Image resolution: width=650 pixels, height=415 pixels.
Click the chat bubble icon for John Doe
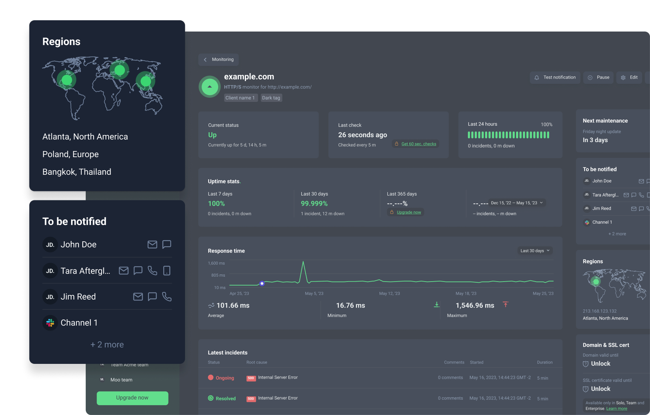tap(167, 245)
